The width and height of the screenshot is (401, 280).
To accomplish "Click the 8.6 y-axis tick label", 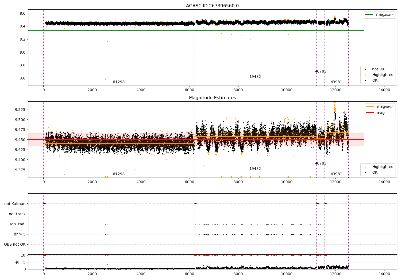I will (22, 78).
